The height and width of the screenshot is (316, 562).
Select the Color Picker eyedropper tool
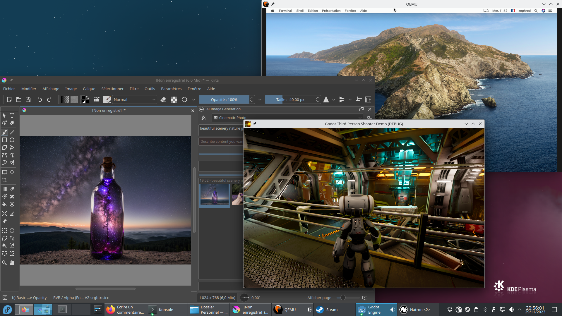click(x=12, y=189)
